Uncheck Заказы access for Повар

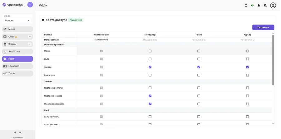(199, 67)
